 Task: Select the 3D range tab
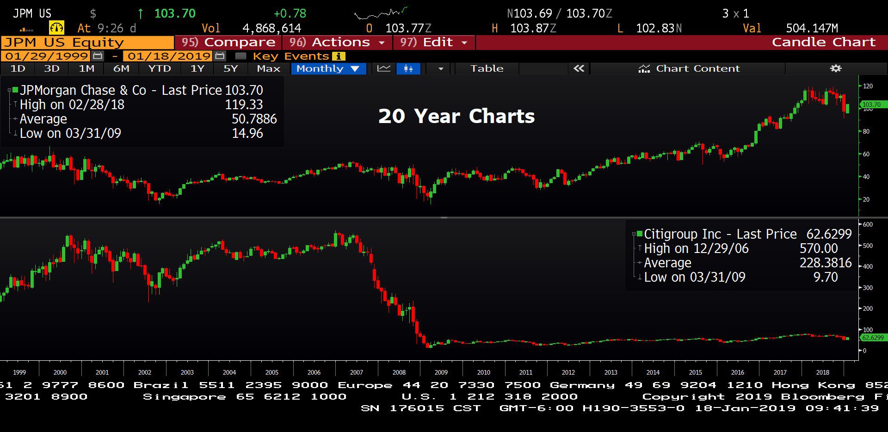(x=51, y=68)
